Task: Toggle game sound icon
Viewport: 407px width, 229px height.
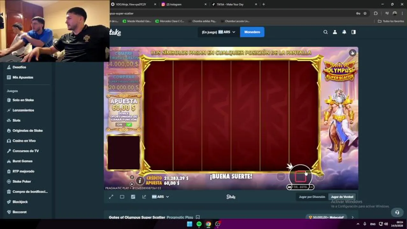Action: click(132, 184)
